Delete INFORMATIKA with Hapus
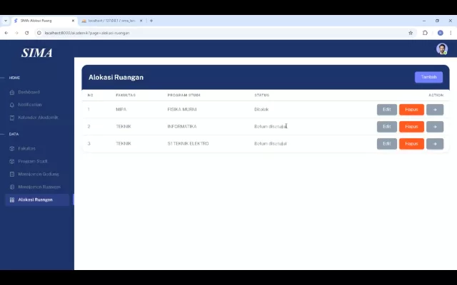Viewport: 457px width, 285px height. (411, 127)
